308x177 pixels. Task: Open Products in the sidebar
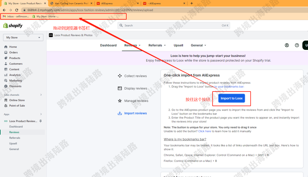15,58
